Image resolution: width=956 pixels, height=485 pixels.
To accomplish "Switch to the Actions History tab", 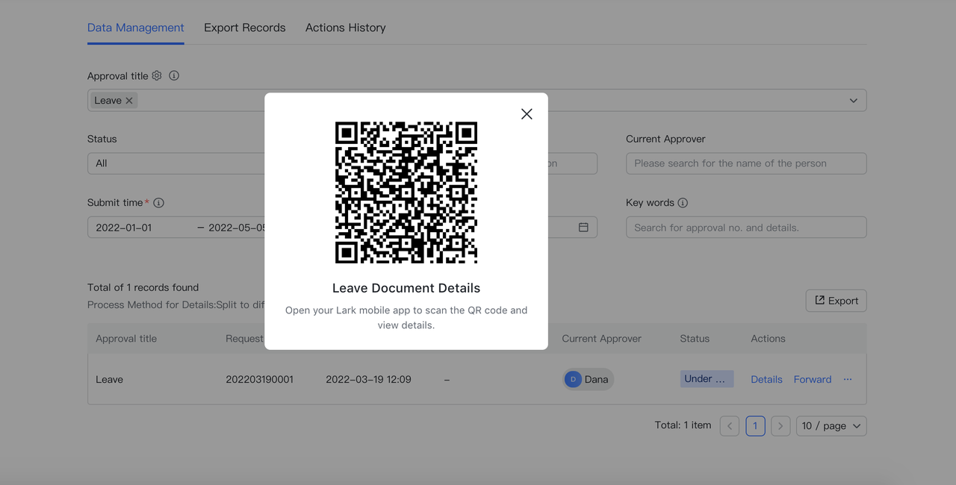I will click(345, 28).
